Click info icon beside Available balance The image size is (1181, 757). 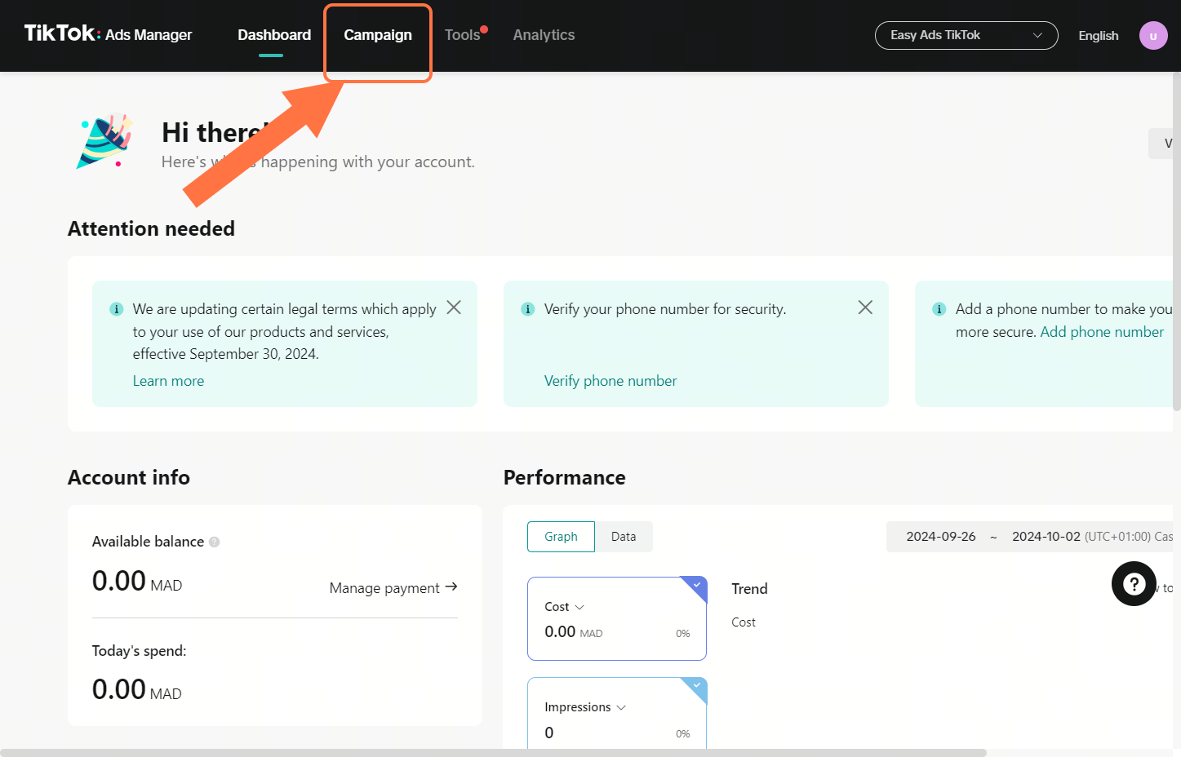pos(215,542)
